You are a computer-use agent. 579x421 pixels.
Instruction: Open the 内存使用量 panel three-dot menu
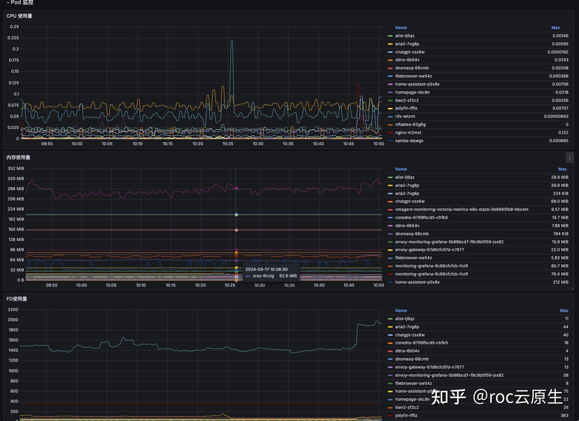coord(570,157)
